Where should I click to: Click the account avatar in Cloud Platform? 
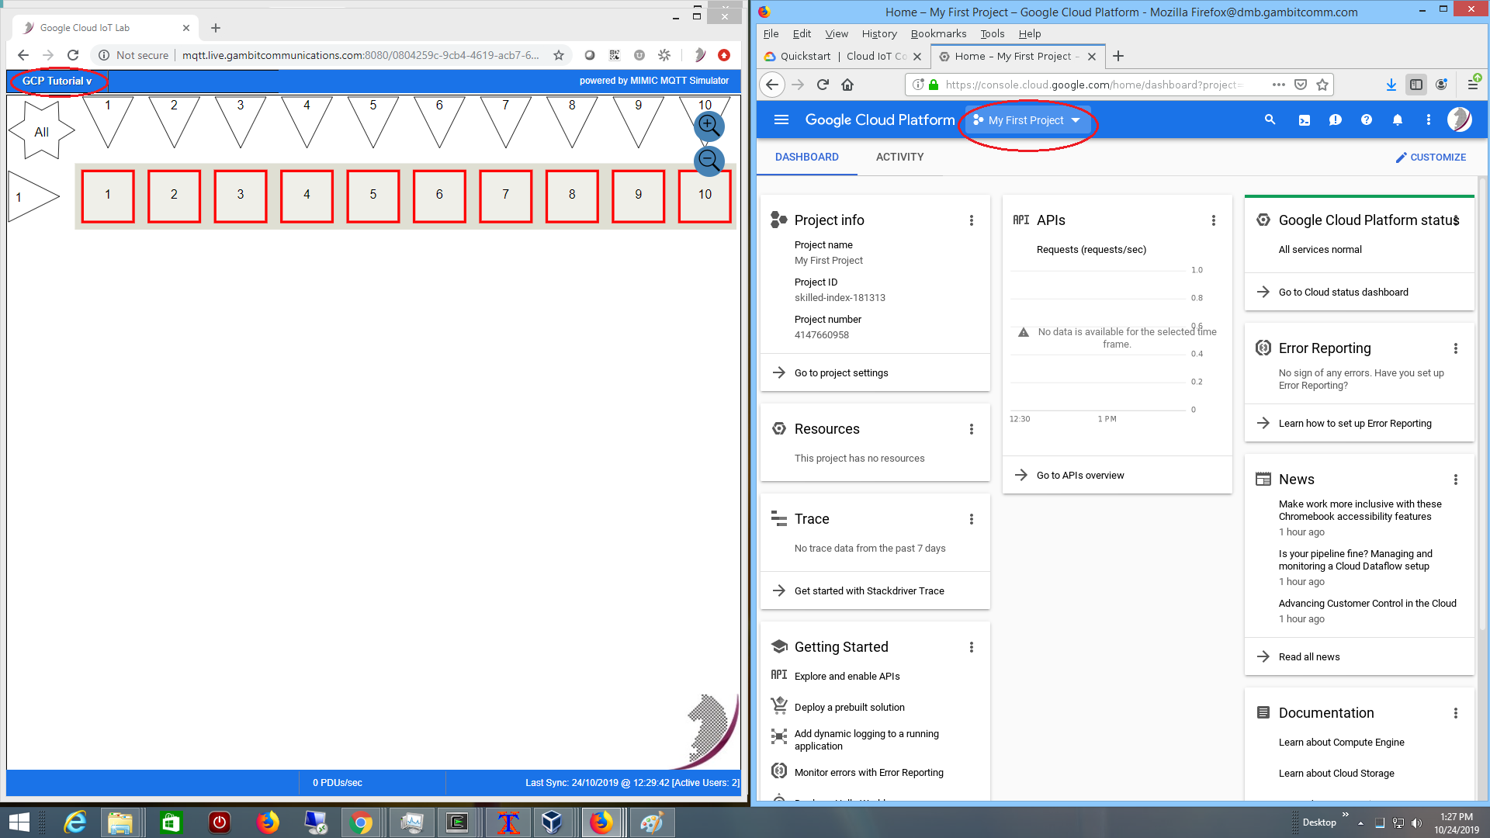(1460, 119)
